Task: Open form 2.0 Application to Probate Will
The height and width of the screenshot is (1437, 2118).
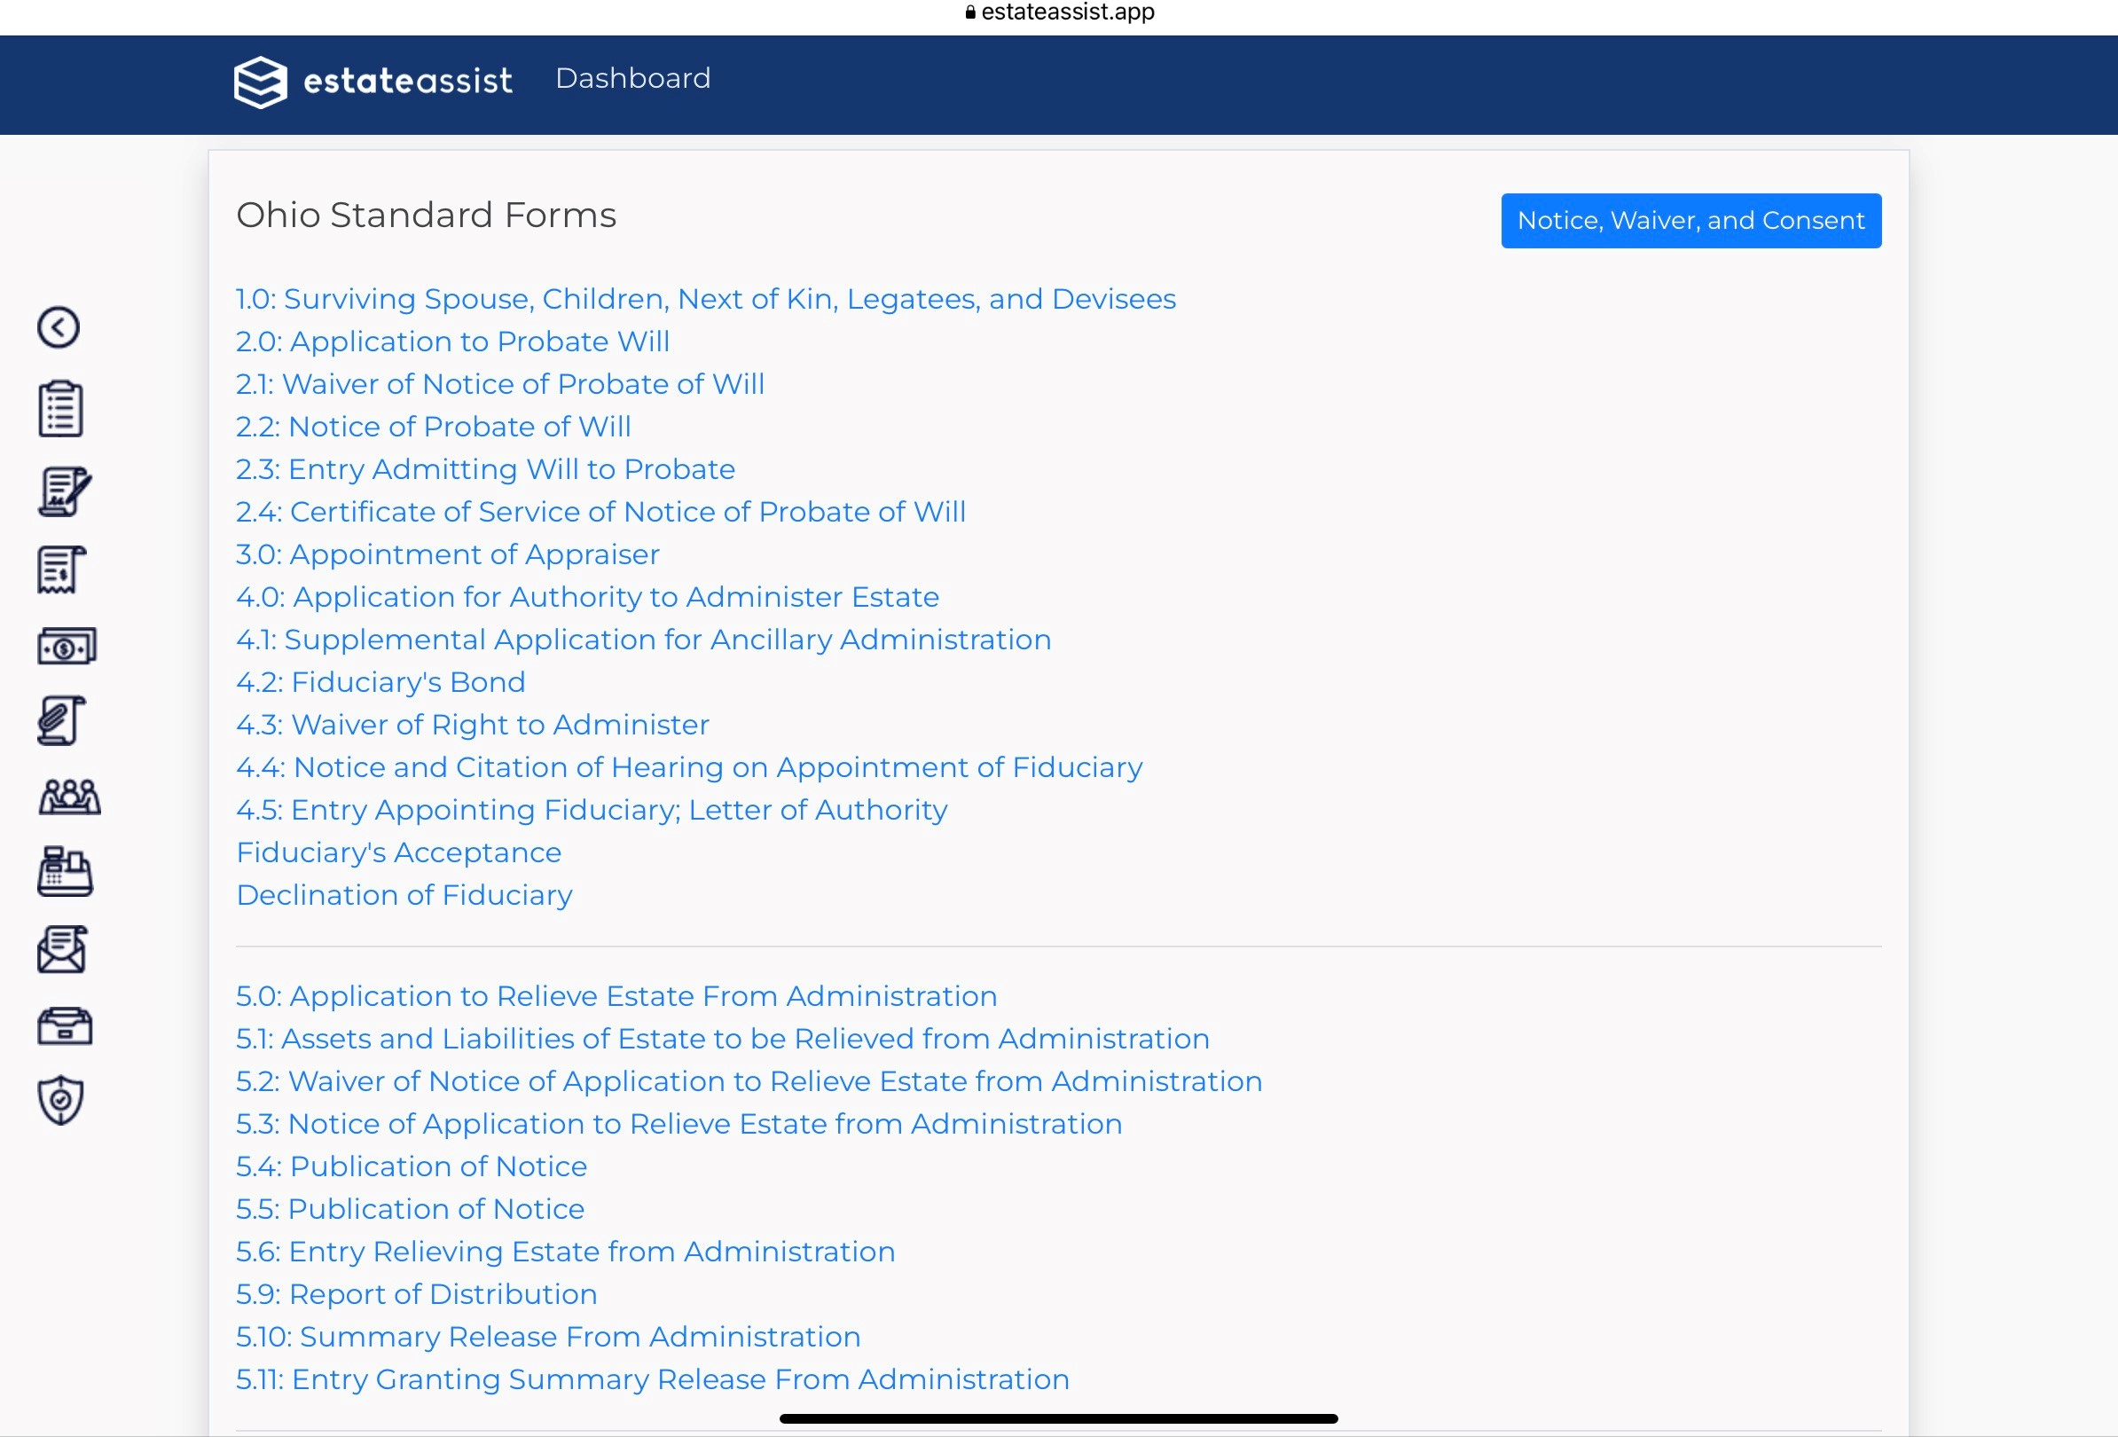Action: point(453,342)
